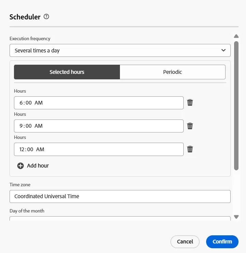Click the scrollbar up arrow
Image resolution: width=246 pixels, height=253 pixels.
click(236, 36)
